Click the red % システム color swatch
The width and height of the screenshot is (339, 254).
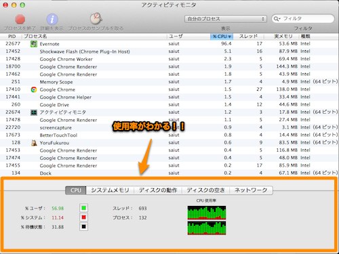(83, 217)
